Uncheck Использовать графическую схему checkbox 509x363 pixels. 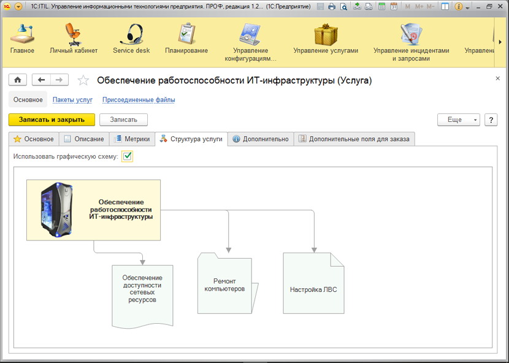click(128, 156)
